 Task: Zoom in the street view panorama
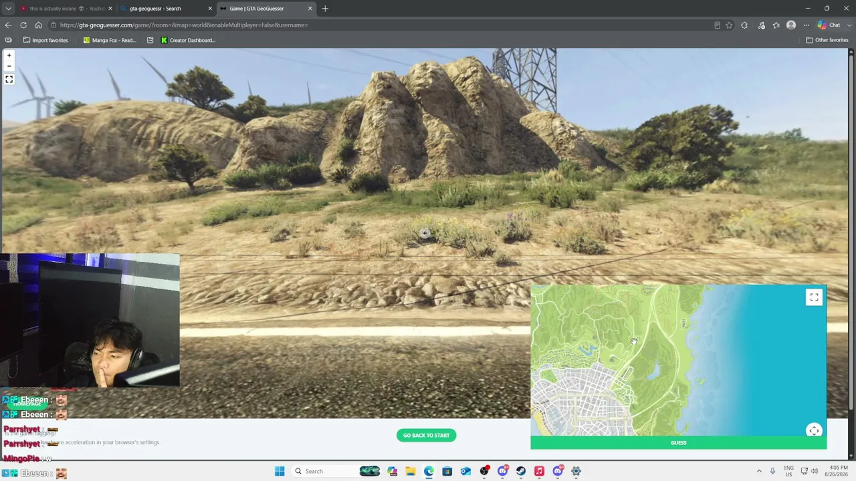pyautogui.click(x=9, y=55)
